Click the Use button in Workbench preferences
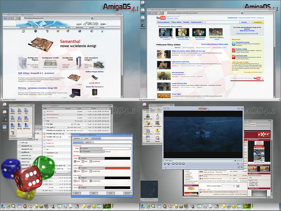 pyautogui.click(x=93, y=193)
